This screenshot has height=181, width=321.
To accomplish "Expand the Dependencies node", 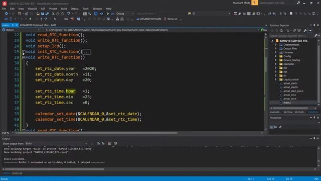I will point(276,45).
